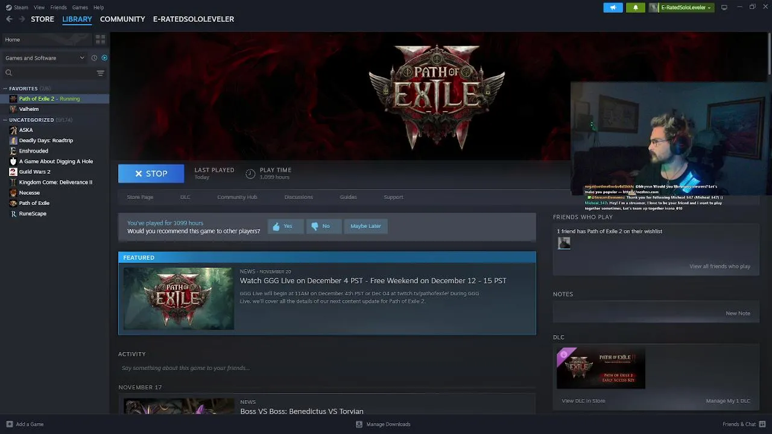Toggle the ready-to-play filter icon
The width and height of the screenshot is (772, 434).
coord(104,58)
